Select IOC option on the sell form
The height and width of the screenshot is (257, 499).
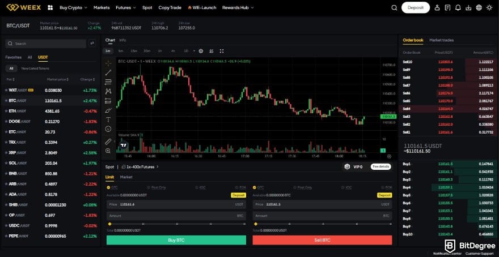tap(346, 187)
